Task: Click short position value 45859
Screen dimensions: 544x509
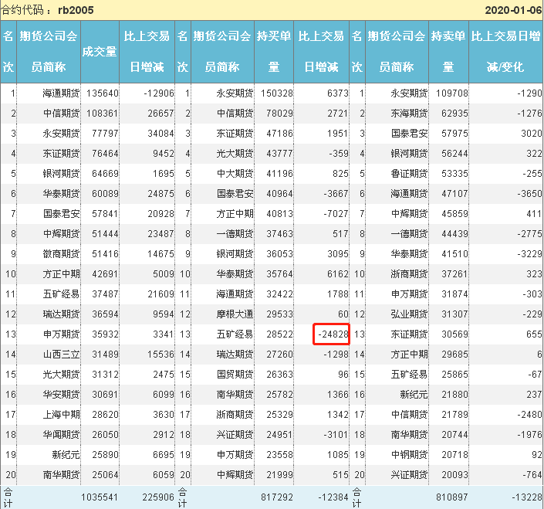Action: point(454,214)
